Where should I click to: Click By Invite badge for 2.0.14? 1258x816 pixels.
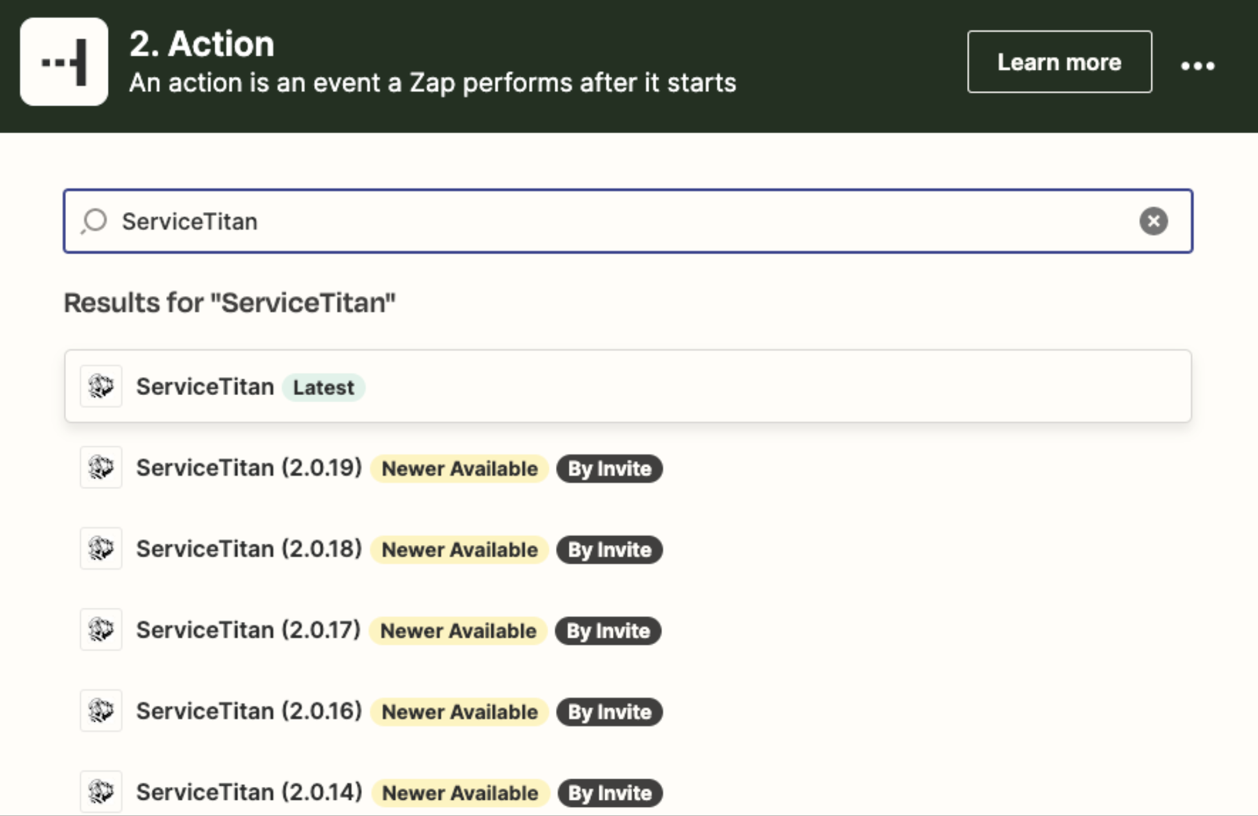(x=609, y=793)
